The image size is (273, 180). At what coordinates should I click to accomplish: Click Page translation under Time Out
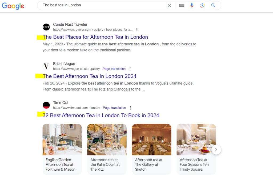tap(114, 108)
